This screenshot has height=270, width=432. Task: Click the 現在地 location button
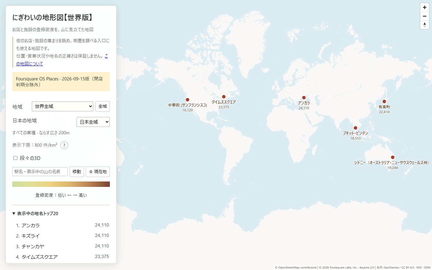click(x=98, y=172)
